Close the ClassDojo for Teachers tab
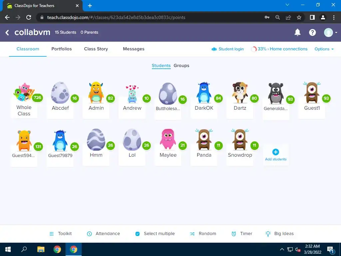Image resolution: width=341 pixels, height=256 pixels. click(x=77, y=6)
